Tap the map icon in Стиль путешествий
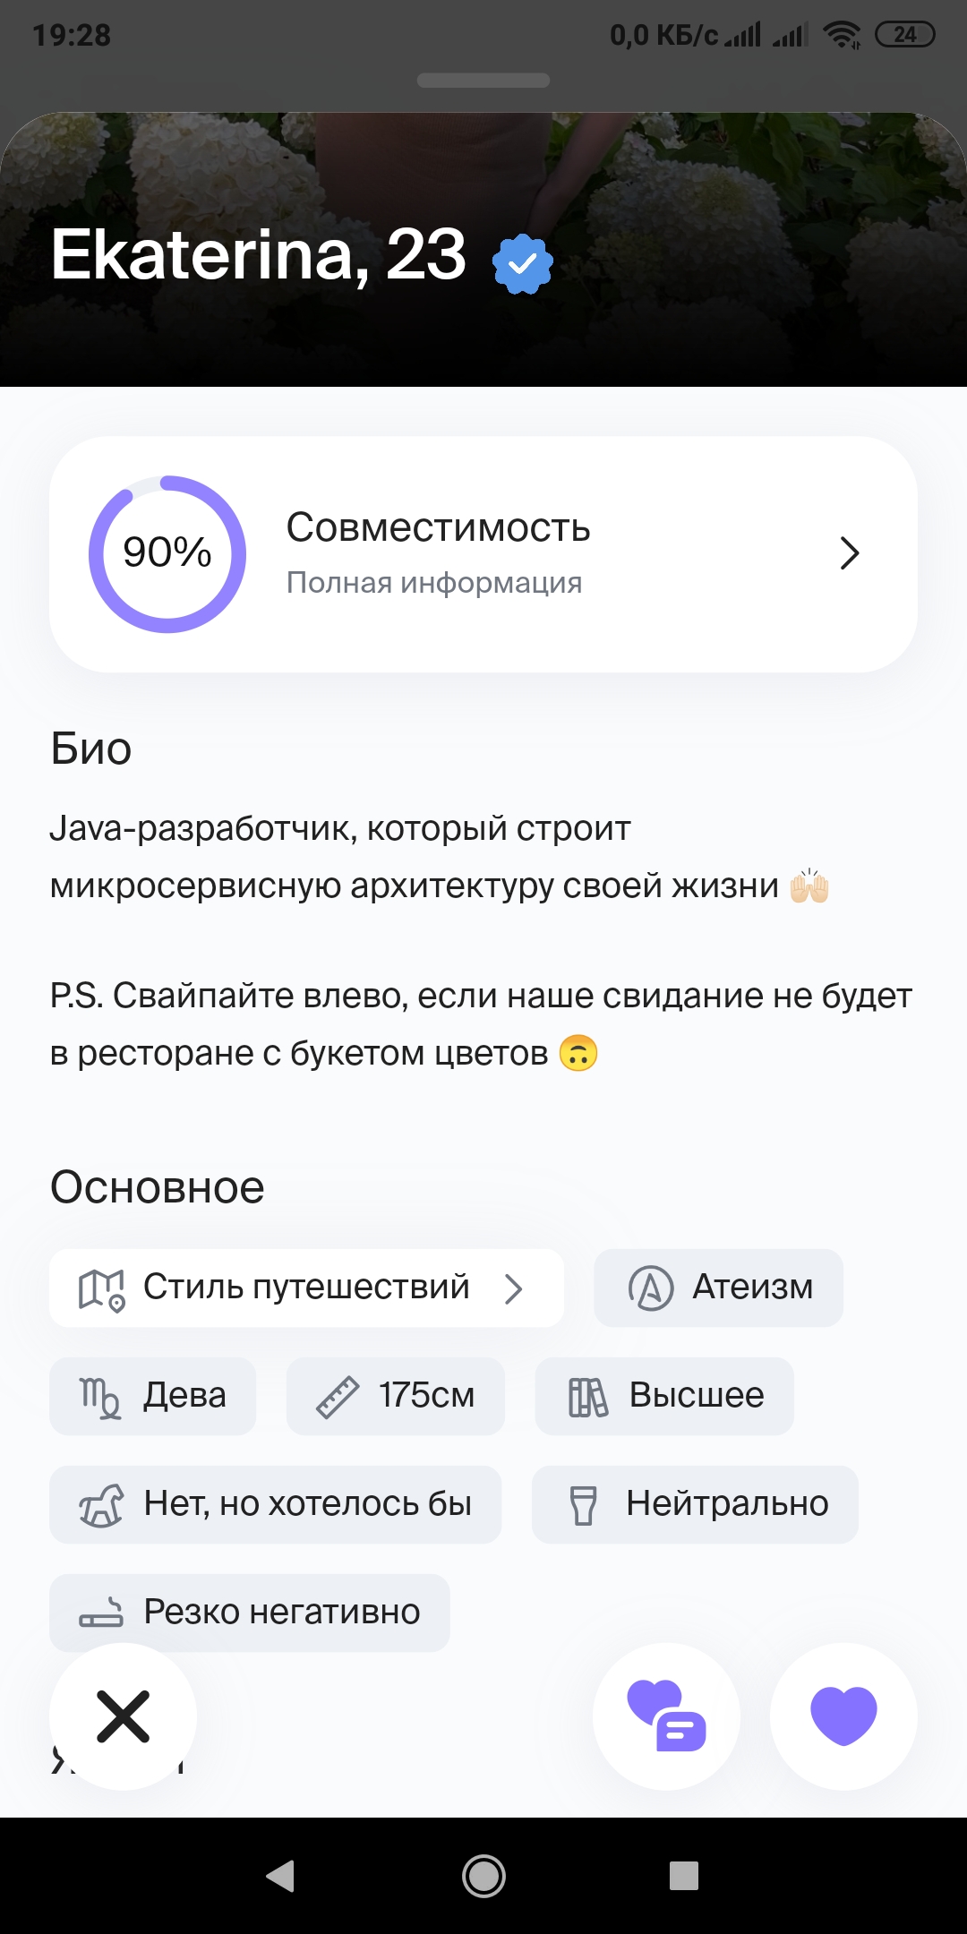Image resolution: width=967 pixels, height=1934 pixels. (x=101, y=1288)
